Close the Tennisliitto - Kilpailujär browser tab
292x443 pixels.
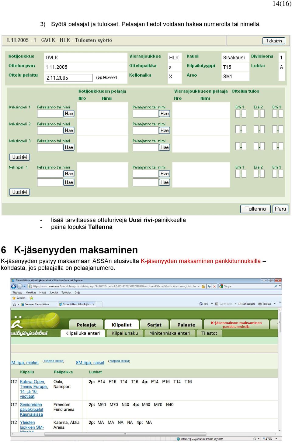click(x=93, y=304)
